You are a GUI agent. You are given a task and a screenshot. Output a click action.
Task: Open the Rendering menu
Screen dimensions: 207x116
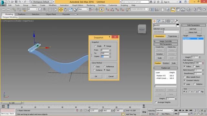click(x=91, y=5)
